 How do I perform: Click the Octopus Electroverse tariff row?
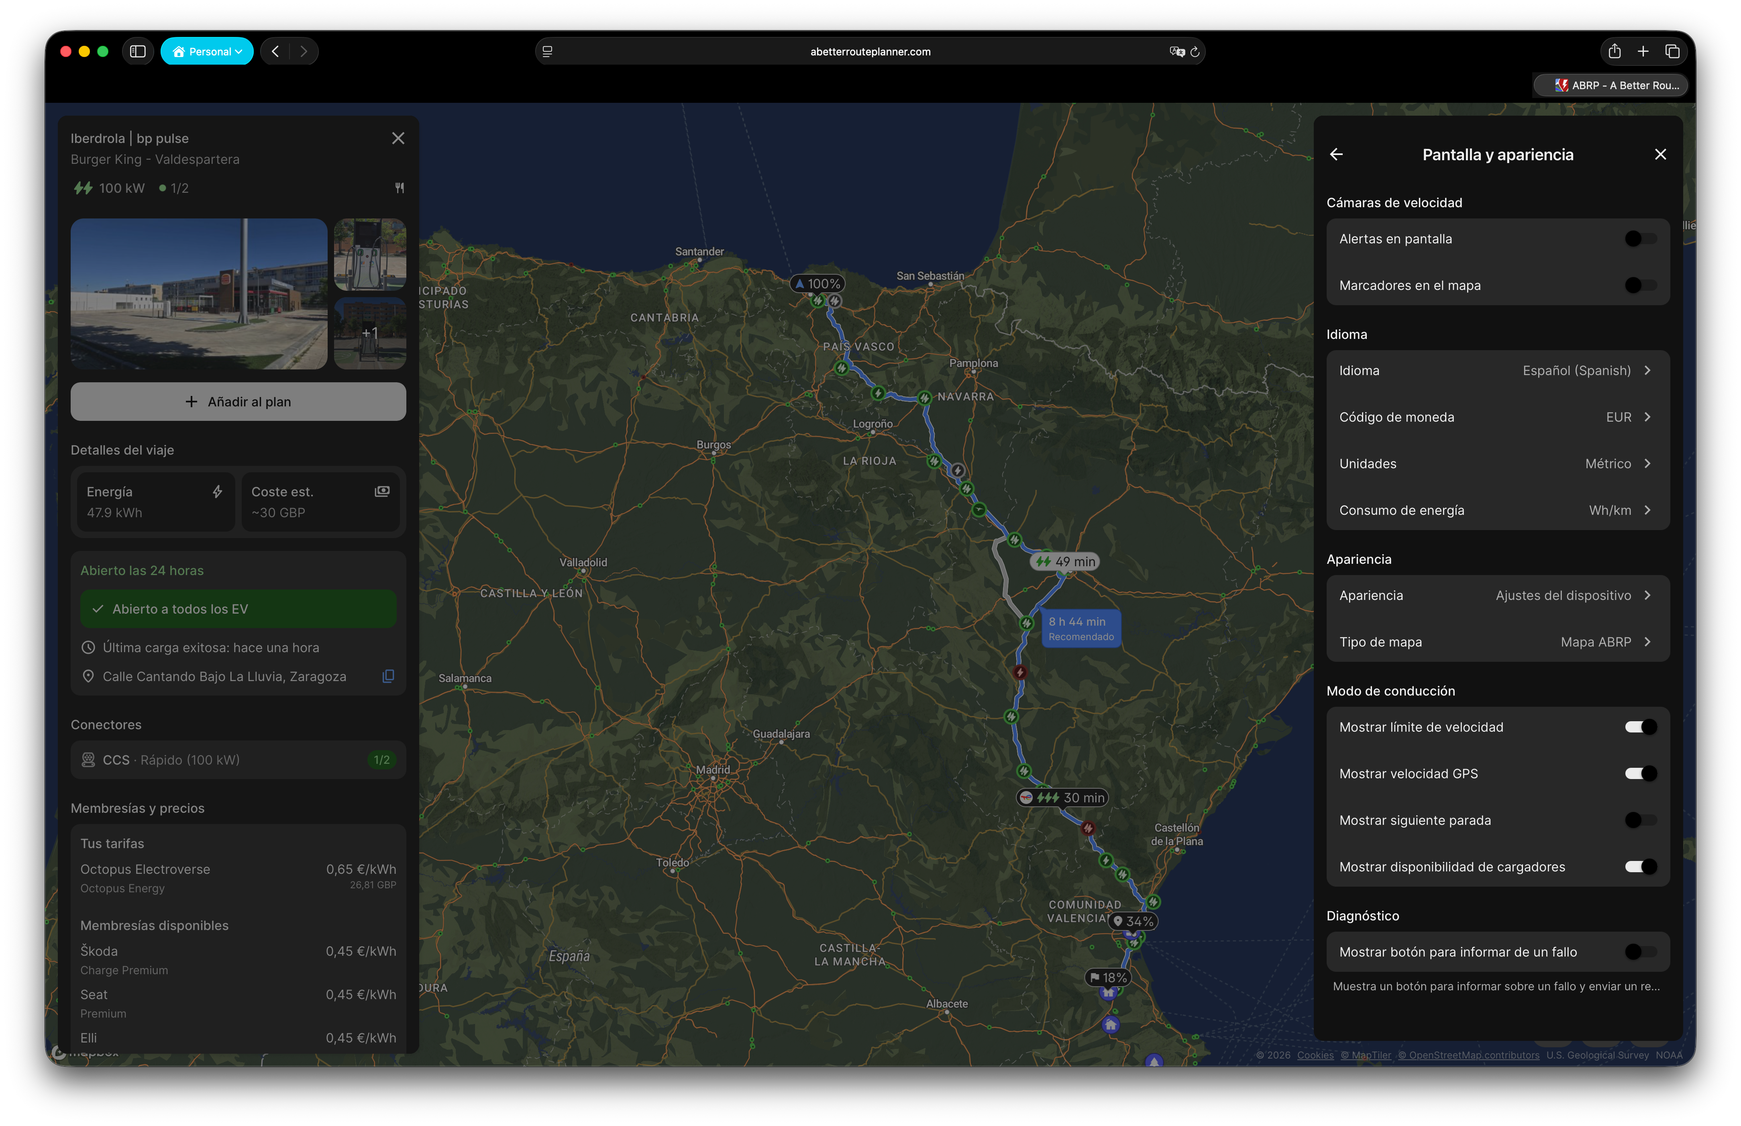[x=238, y=877]
